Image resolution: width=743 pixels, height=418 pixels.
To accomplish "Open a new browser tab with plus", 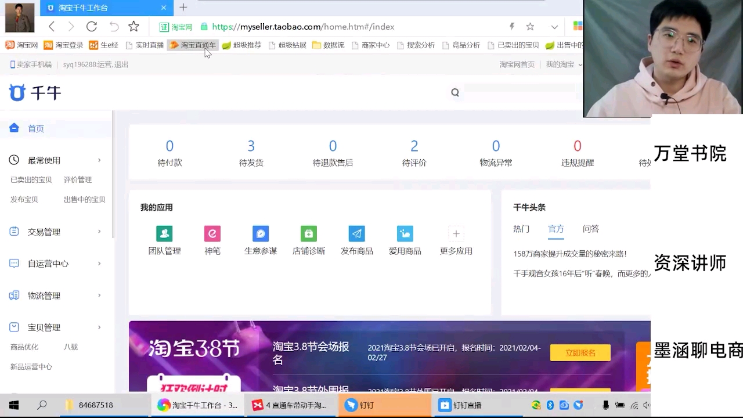I will pos(183,8).
